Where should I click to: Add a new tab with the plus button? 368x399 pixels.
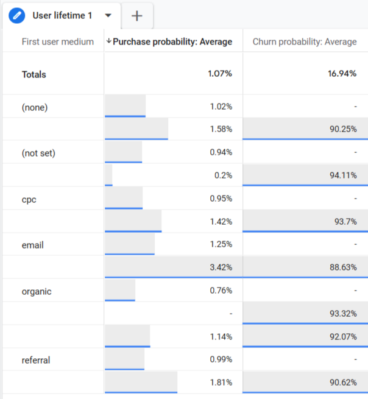[x=137, y=16]
